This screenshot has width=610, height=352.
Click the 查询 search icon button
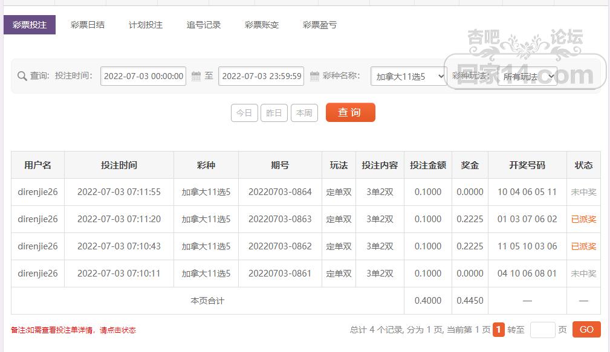click(350, 112)
